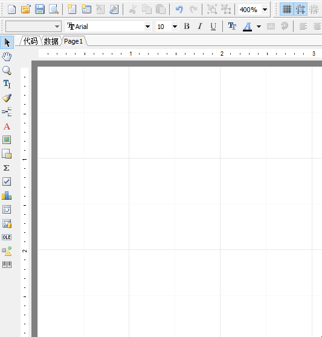Insert a DB cross-tab object
The width and height of the screenshot is (322, 337).
(x=7, y=223)
